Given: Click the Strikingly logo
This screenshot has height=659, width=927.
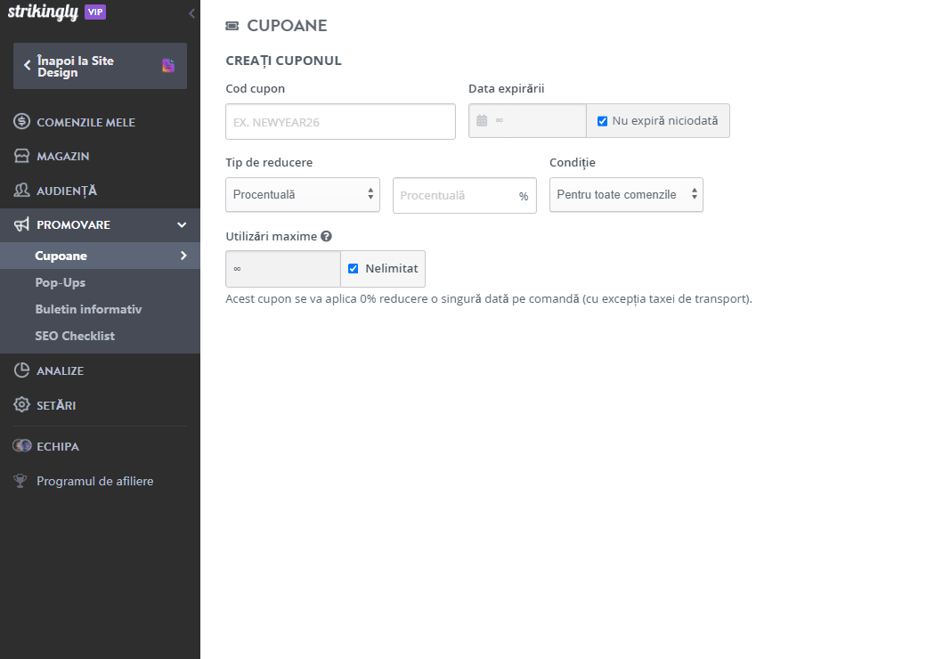Looking at the screenshot, I should click(43, 12).
